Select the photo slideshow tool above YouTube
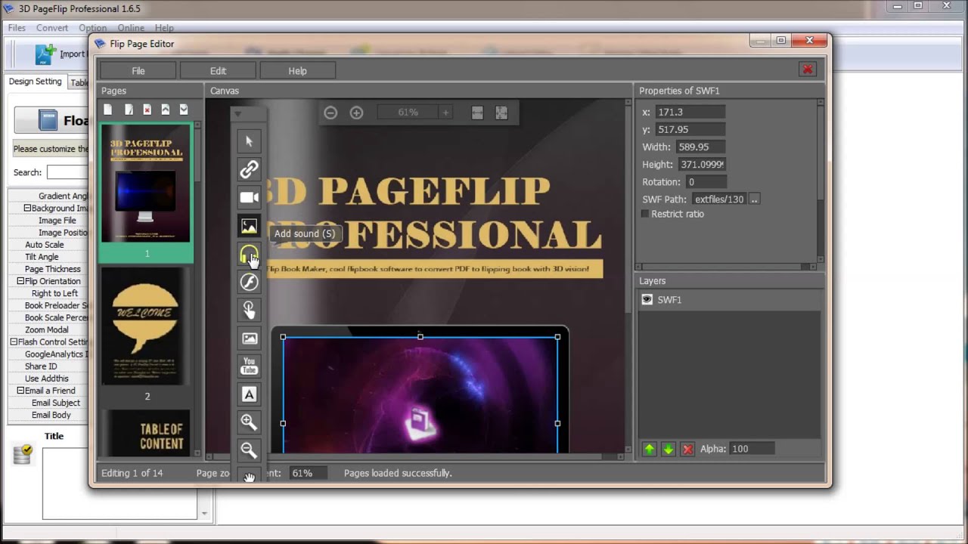968x544 pixels. [x=249, y=338]
